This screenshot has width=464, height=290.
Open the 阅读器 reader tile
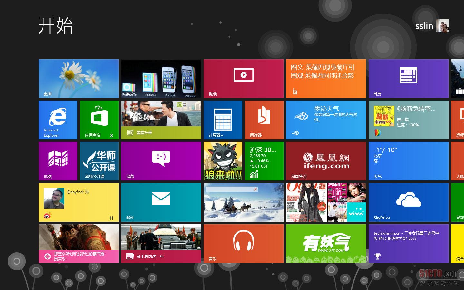[x=264, y=120]
